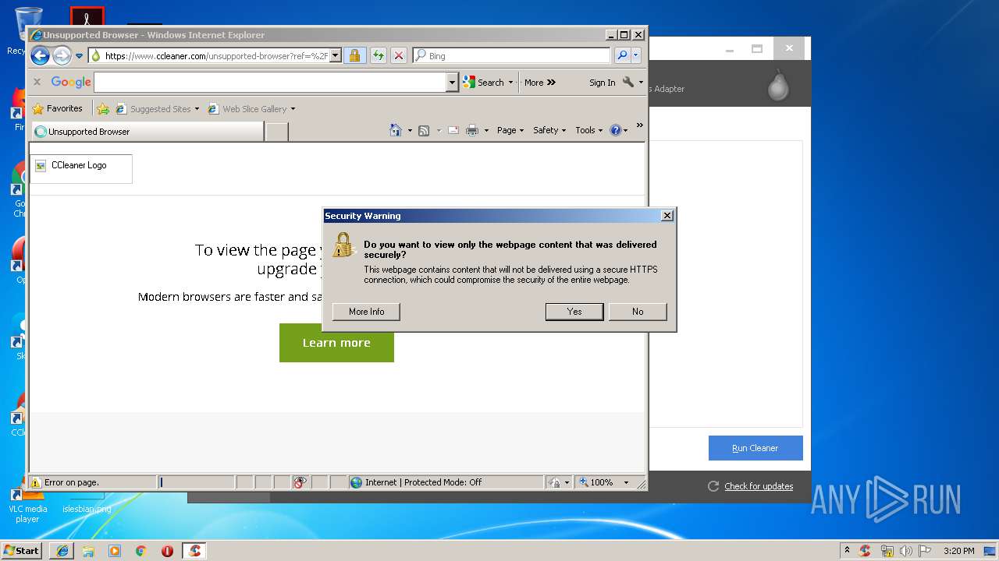Screen dimensions: 999x561
Task: Open the search provider dropdown arrow
Action: pyautogui.click(x=636, y=55)
